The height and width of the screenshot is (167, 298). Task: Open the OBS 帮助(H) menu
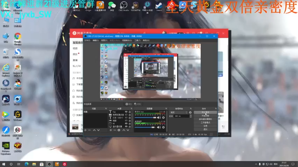pos(146,40)
